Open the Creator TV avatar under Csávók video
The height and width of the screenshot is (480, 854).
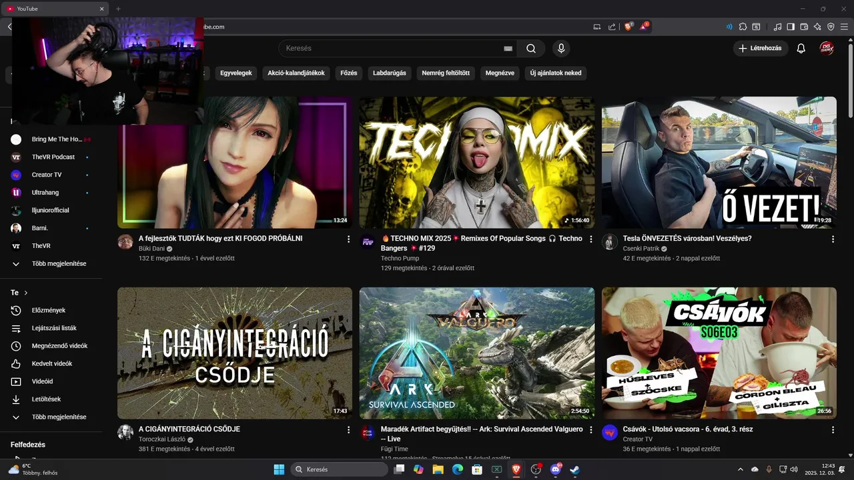pyautogui.click(x=610, y=432)
